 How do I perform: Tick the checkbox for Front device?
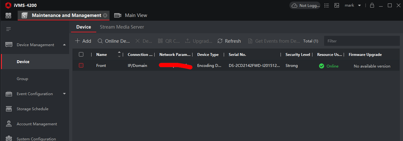click(x=81, y=66)
